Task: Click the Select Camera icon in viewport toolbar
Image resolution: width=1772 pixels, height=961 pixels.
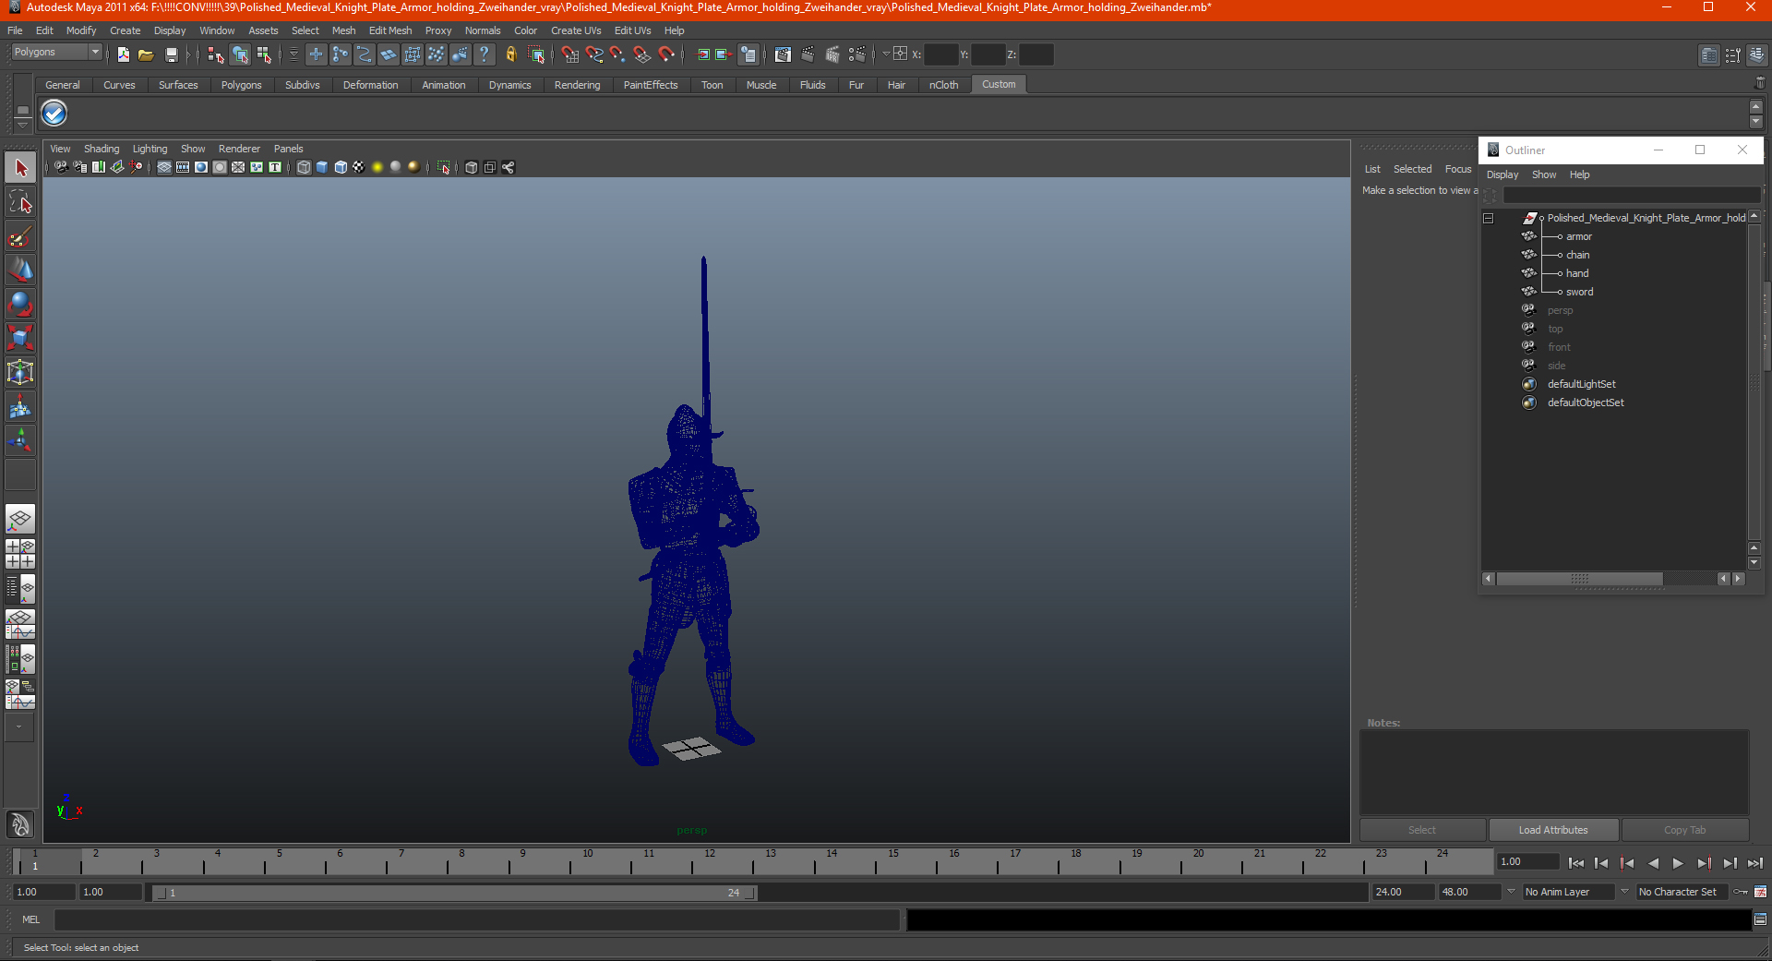Action: [x=61, y=167]
